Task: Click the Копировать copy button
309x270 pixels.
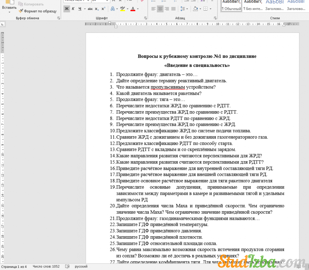Action: point(31,4)
